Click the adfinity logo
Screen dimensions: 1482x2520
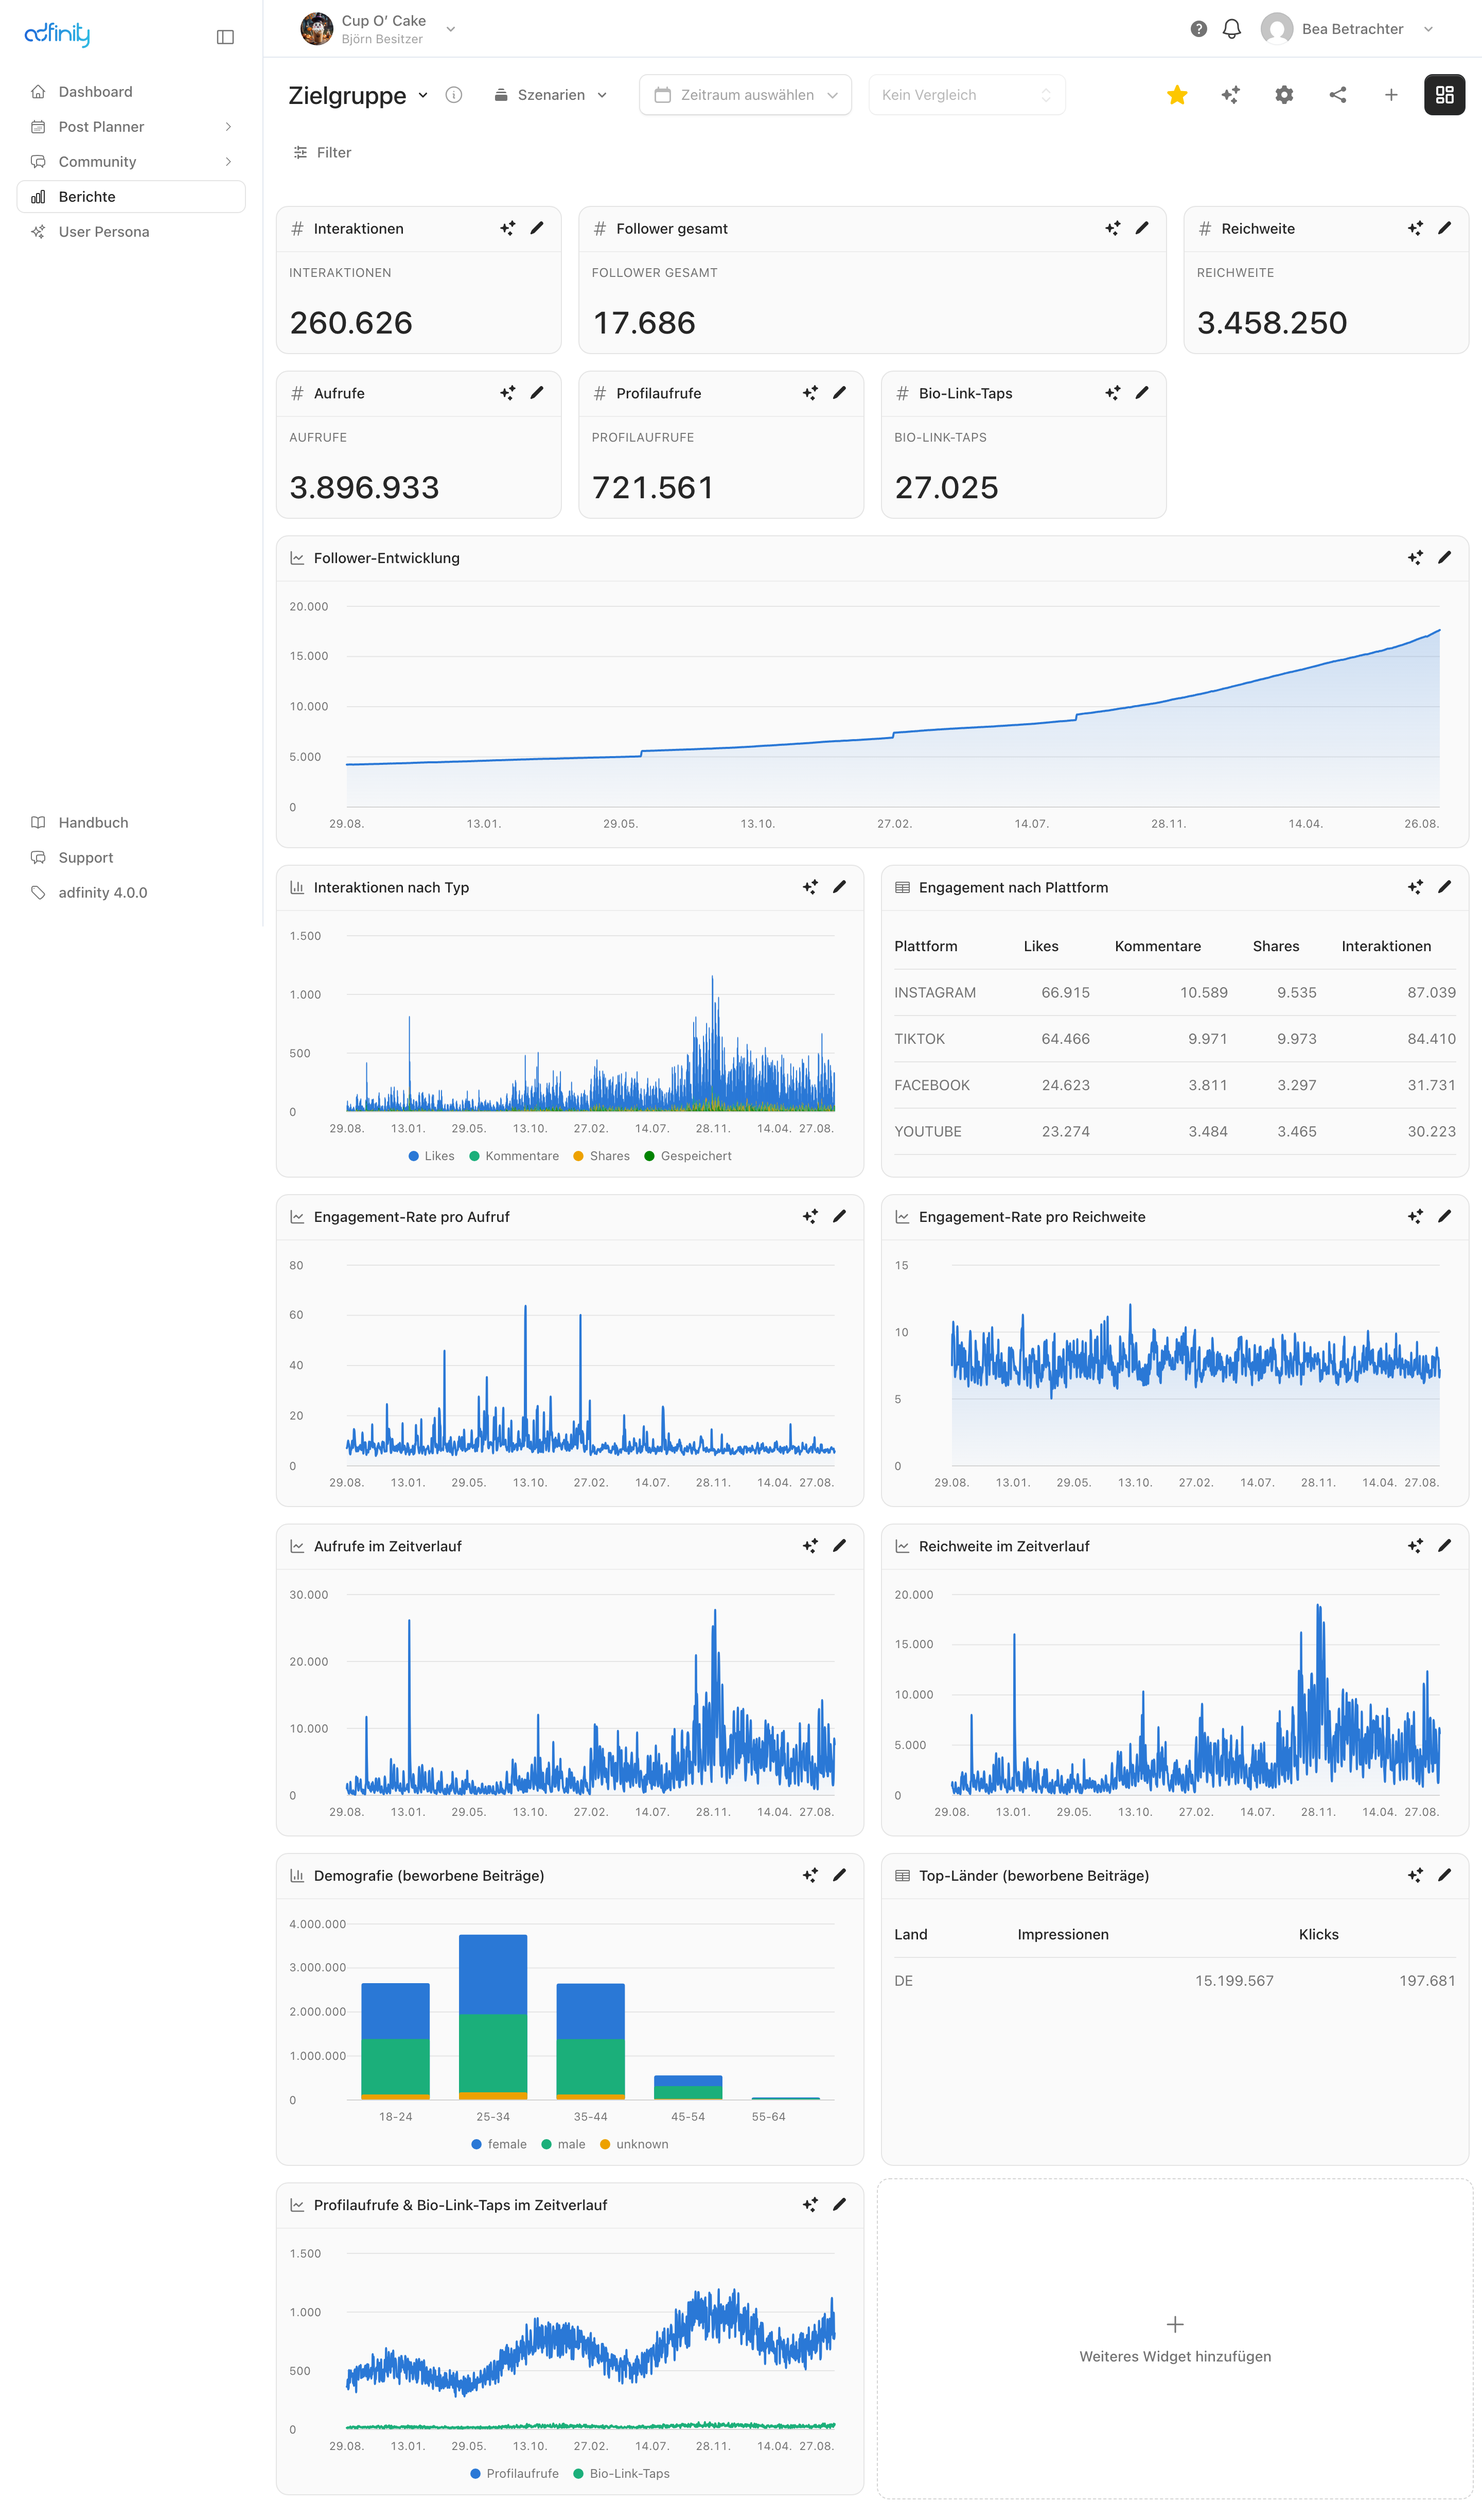[57, 35]
